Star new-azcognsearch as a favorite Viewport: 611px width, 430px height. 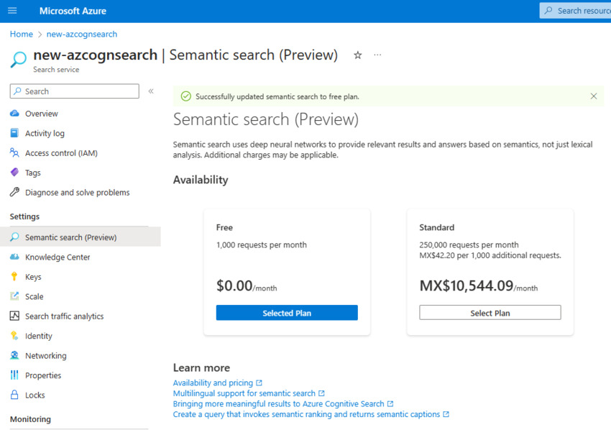(357, 55)
